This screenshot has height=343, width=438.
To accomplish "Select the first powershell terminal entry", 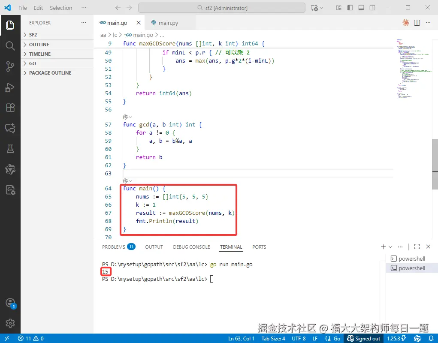I will (411, 259).
